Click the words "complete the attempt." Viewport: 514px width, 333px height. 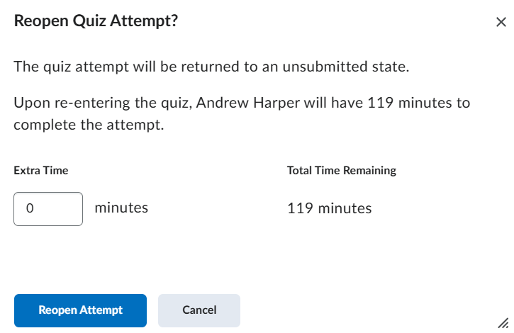[89, 125]
